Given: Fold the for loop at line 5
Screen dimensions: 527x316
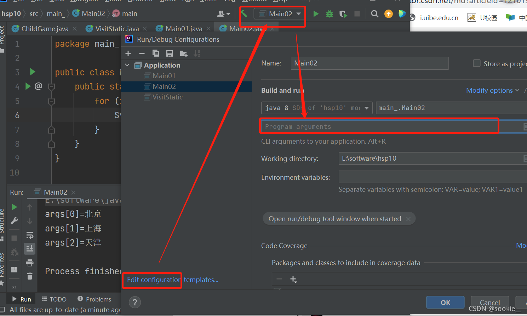Looking at the screenshot, I should (x=51, y=101).
